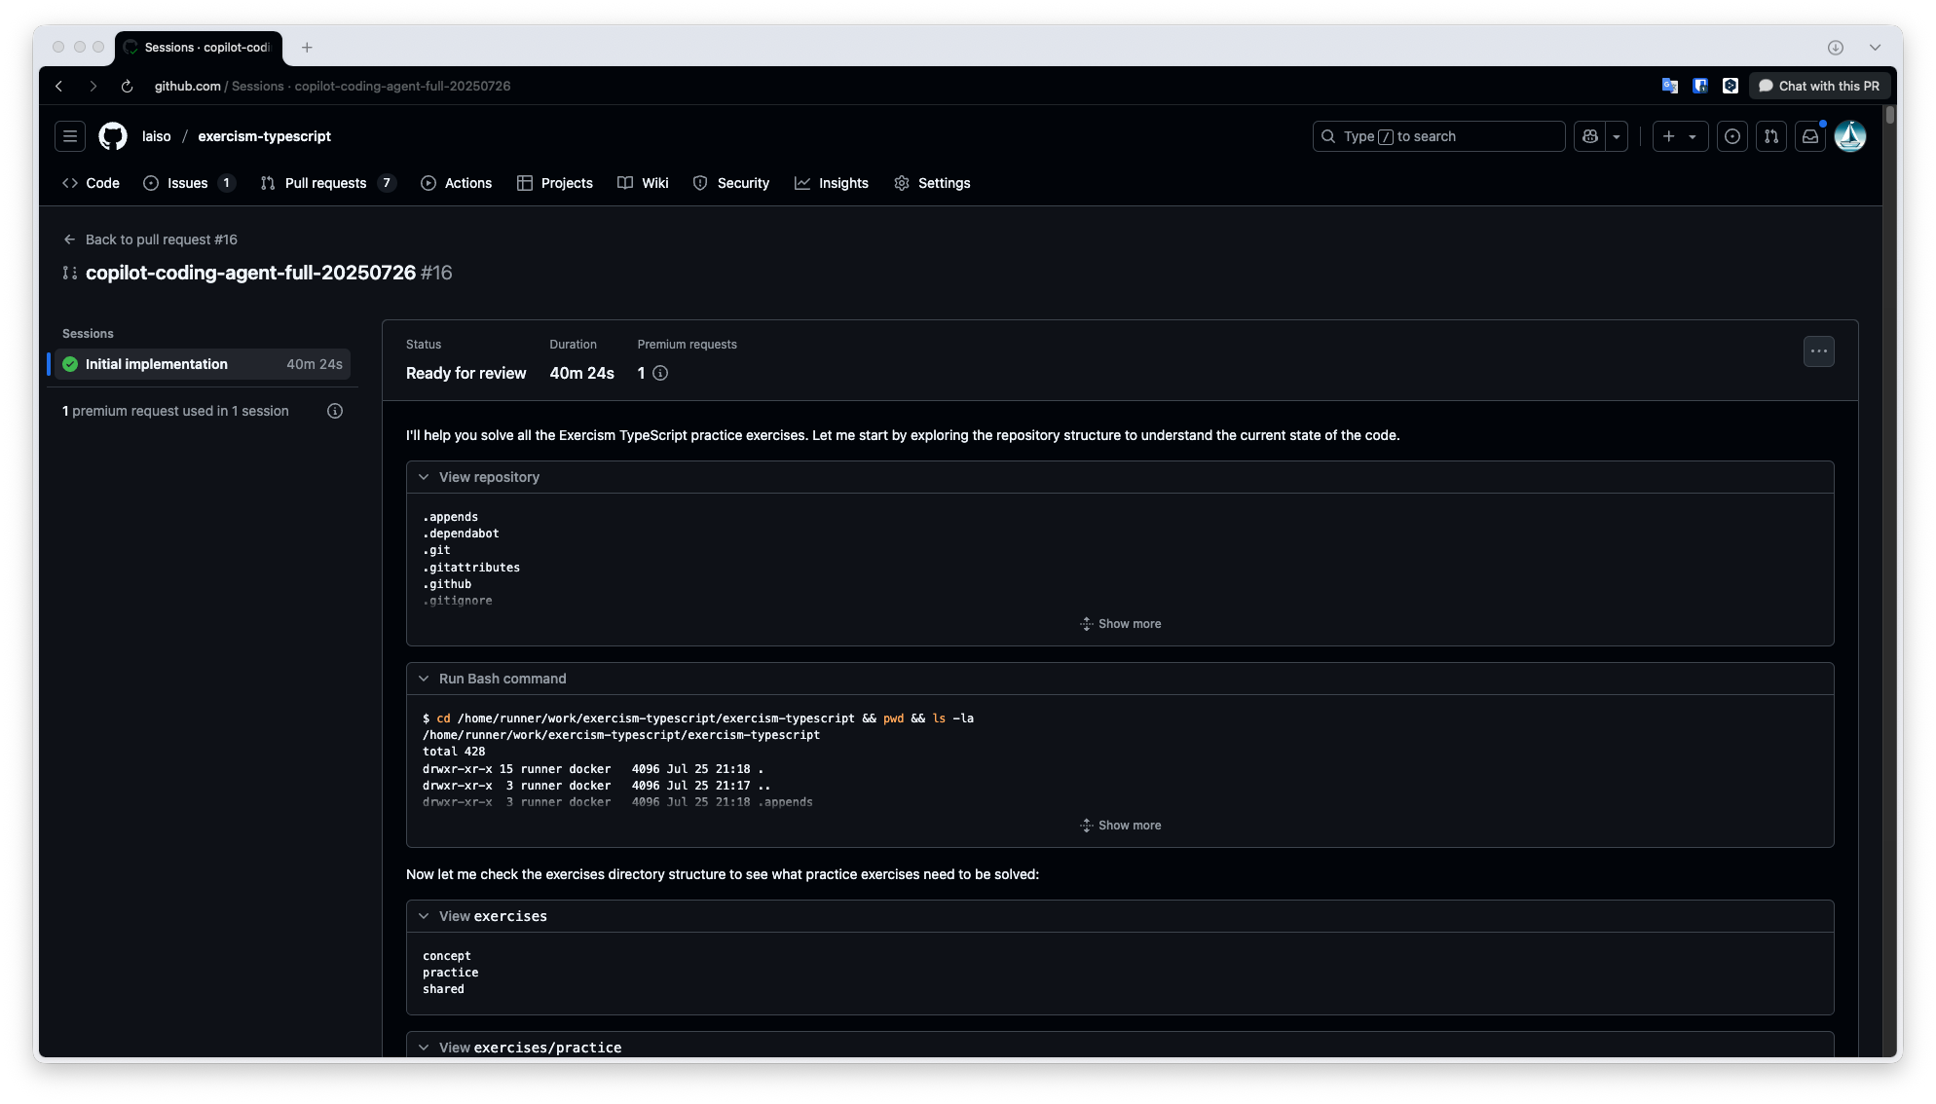Click the search field 'Type / to search'
Screen dimensions: 1936x1104
coord(1438,136)
